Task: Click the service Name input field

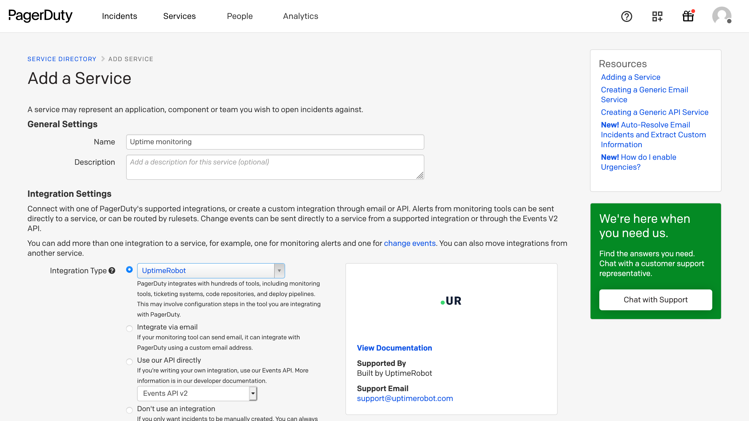Action: (275, 142)
